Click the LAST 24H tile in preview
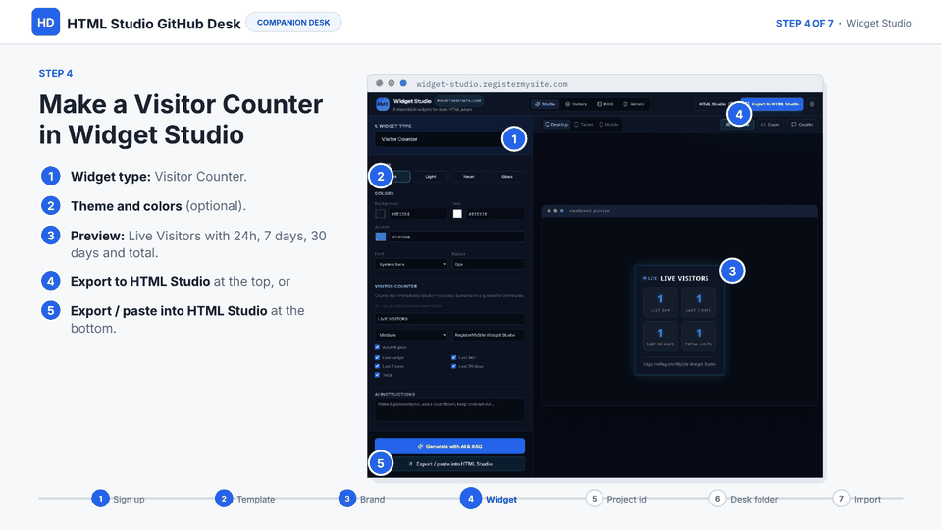 pos(660,302)
